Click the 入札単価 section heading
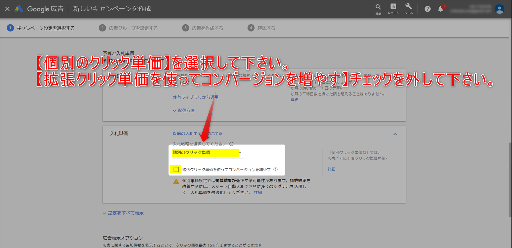The width and height of the screenshot is (512, 248). 119,134
